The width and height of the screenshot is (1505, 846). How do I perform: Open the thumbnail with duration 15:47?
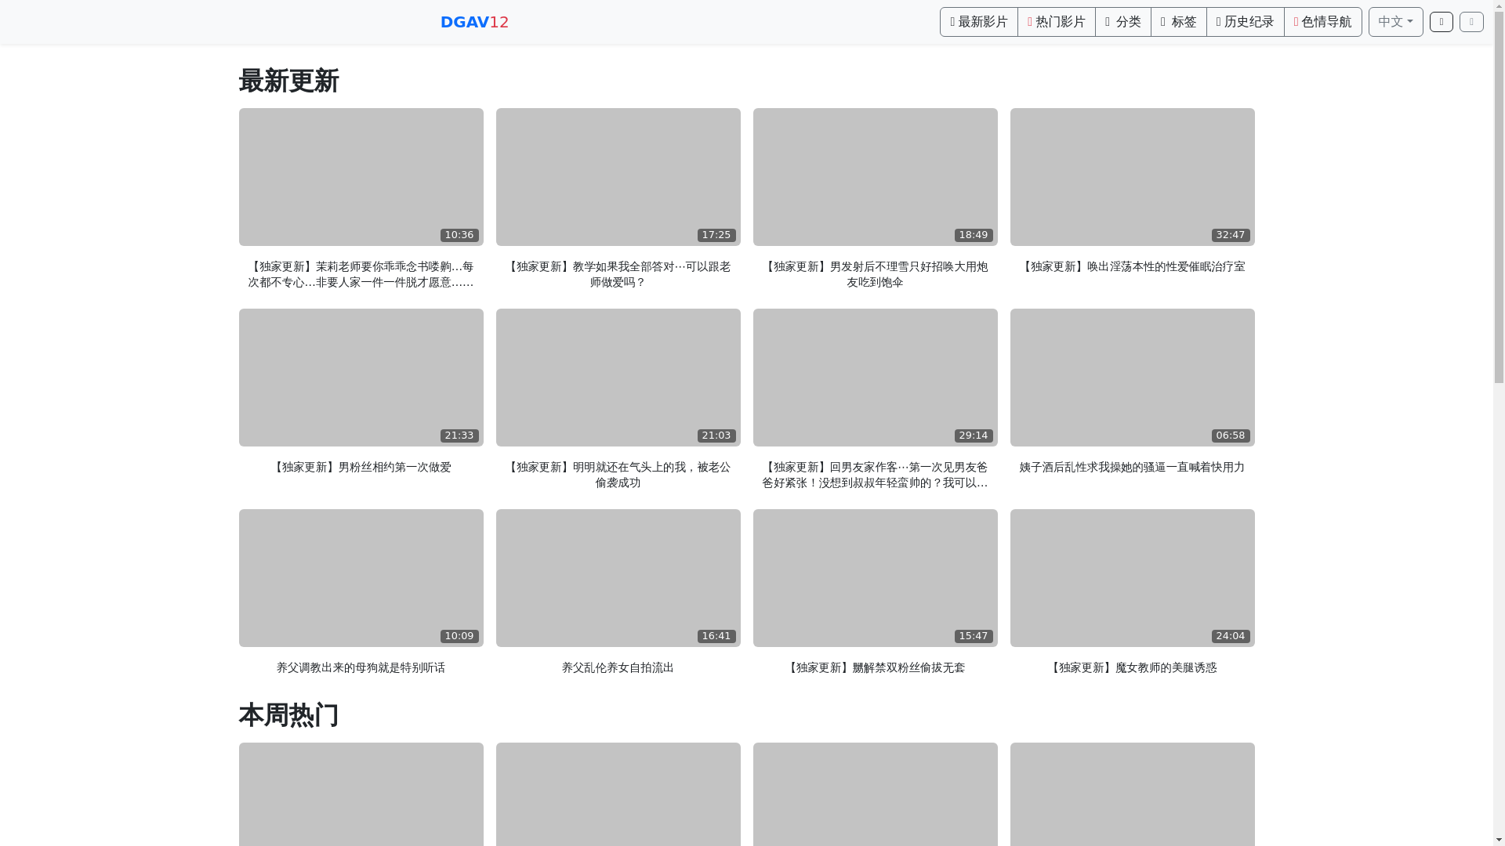click(875, 578)
